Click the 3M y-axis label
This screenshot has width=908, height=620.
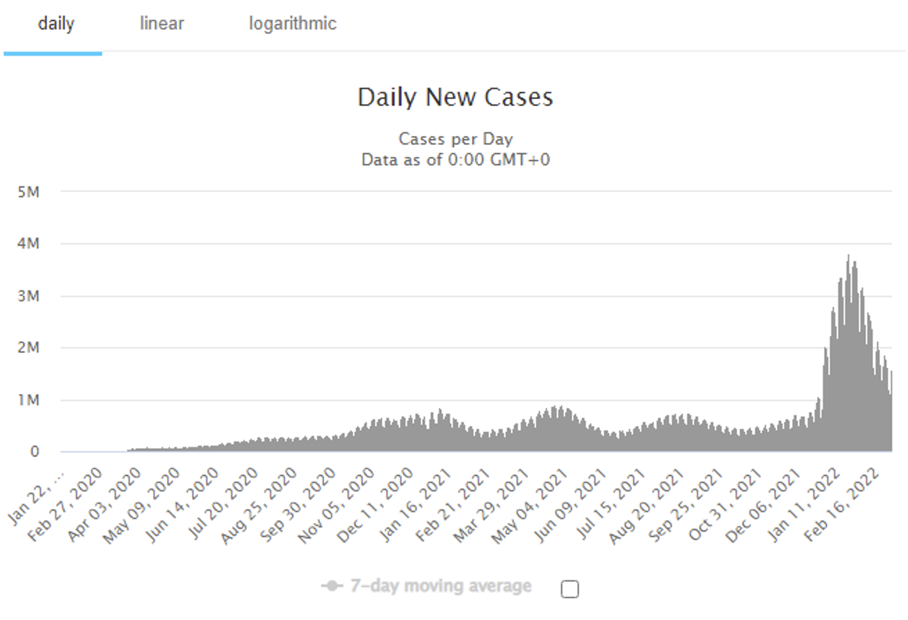28,296
